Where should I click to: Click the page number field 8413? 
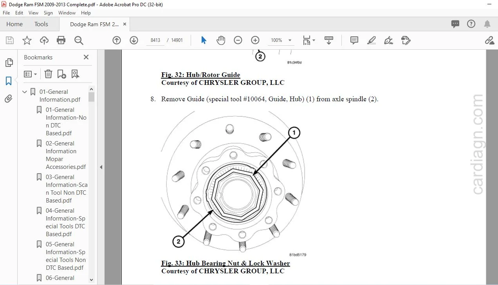155,40
